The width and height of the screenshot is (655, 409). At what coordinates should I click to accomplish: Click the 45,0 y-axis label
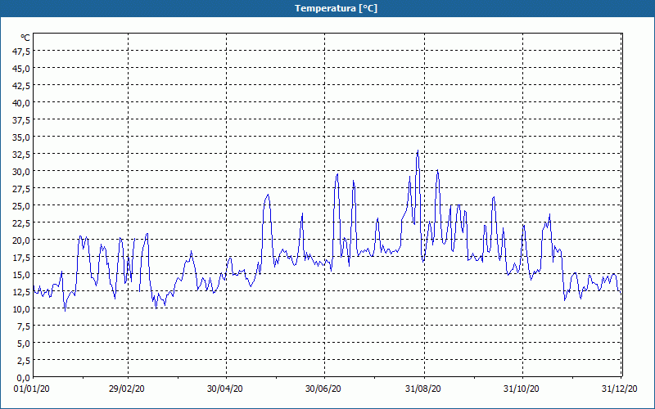tap(22, 69)
